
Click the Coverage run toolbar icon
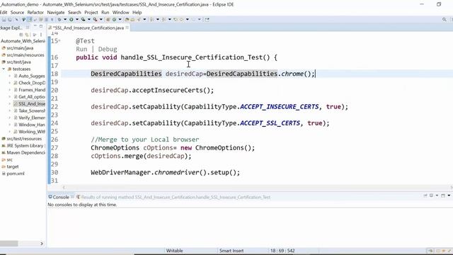tap(84, 19)
